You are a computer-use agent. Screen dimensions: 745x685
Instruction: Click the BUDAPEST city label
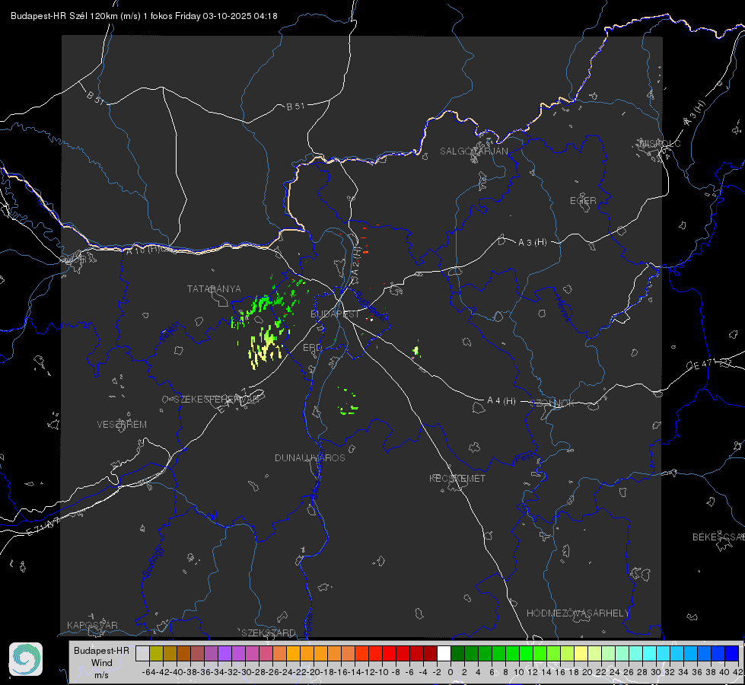click(x=335, y=314)
